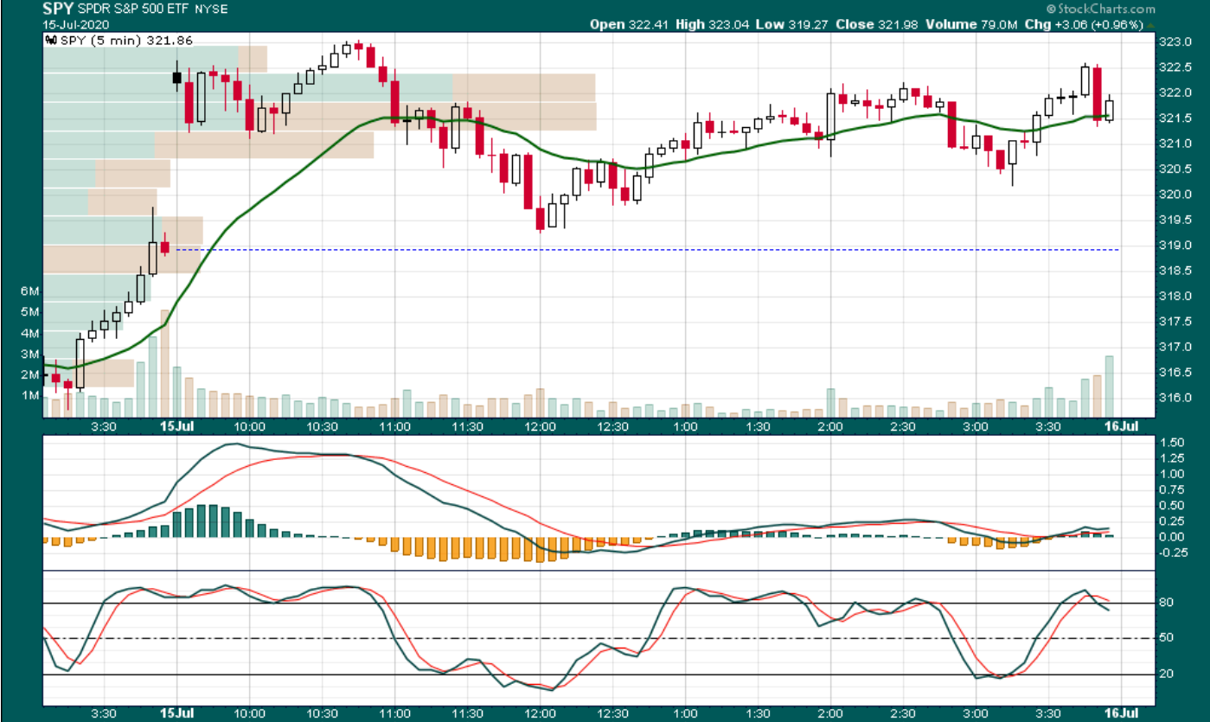Screen dimensions: 1210x722
Task: Click the 0.75 MACD axis label
Action: click(1172, 490)
